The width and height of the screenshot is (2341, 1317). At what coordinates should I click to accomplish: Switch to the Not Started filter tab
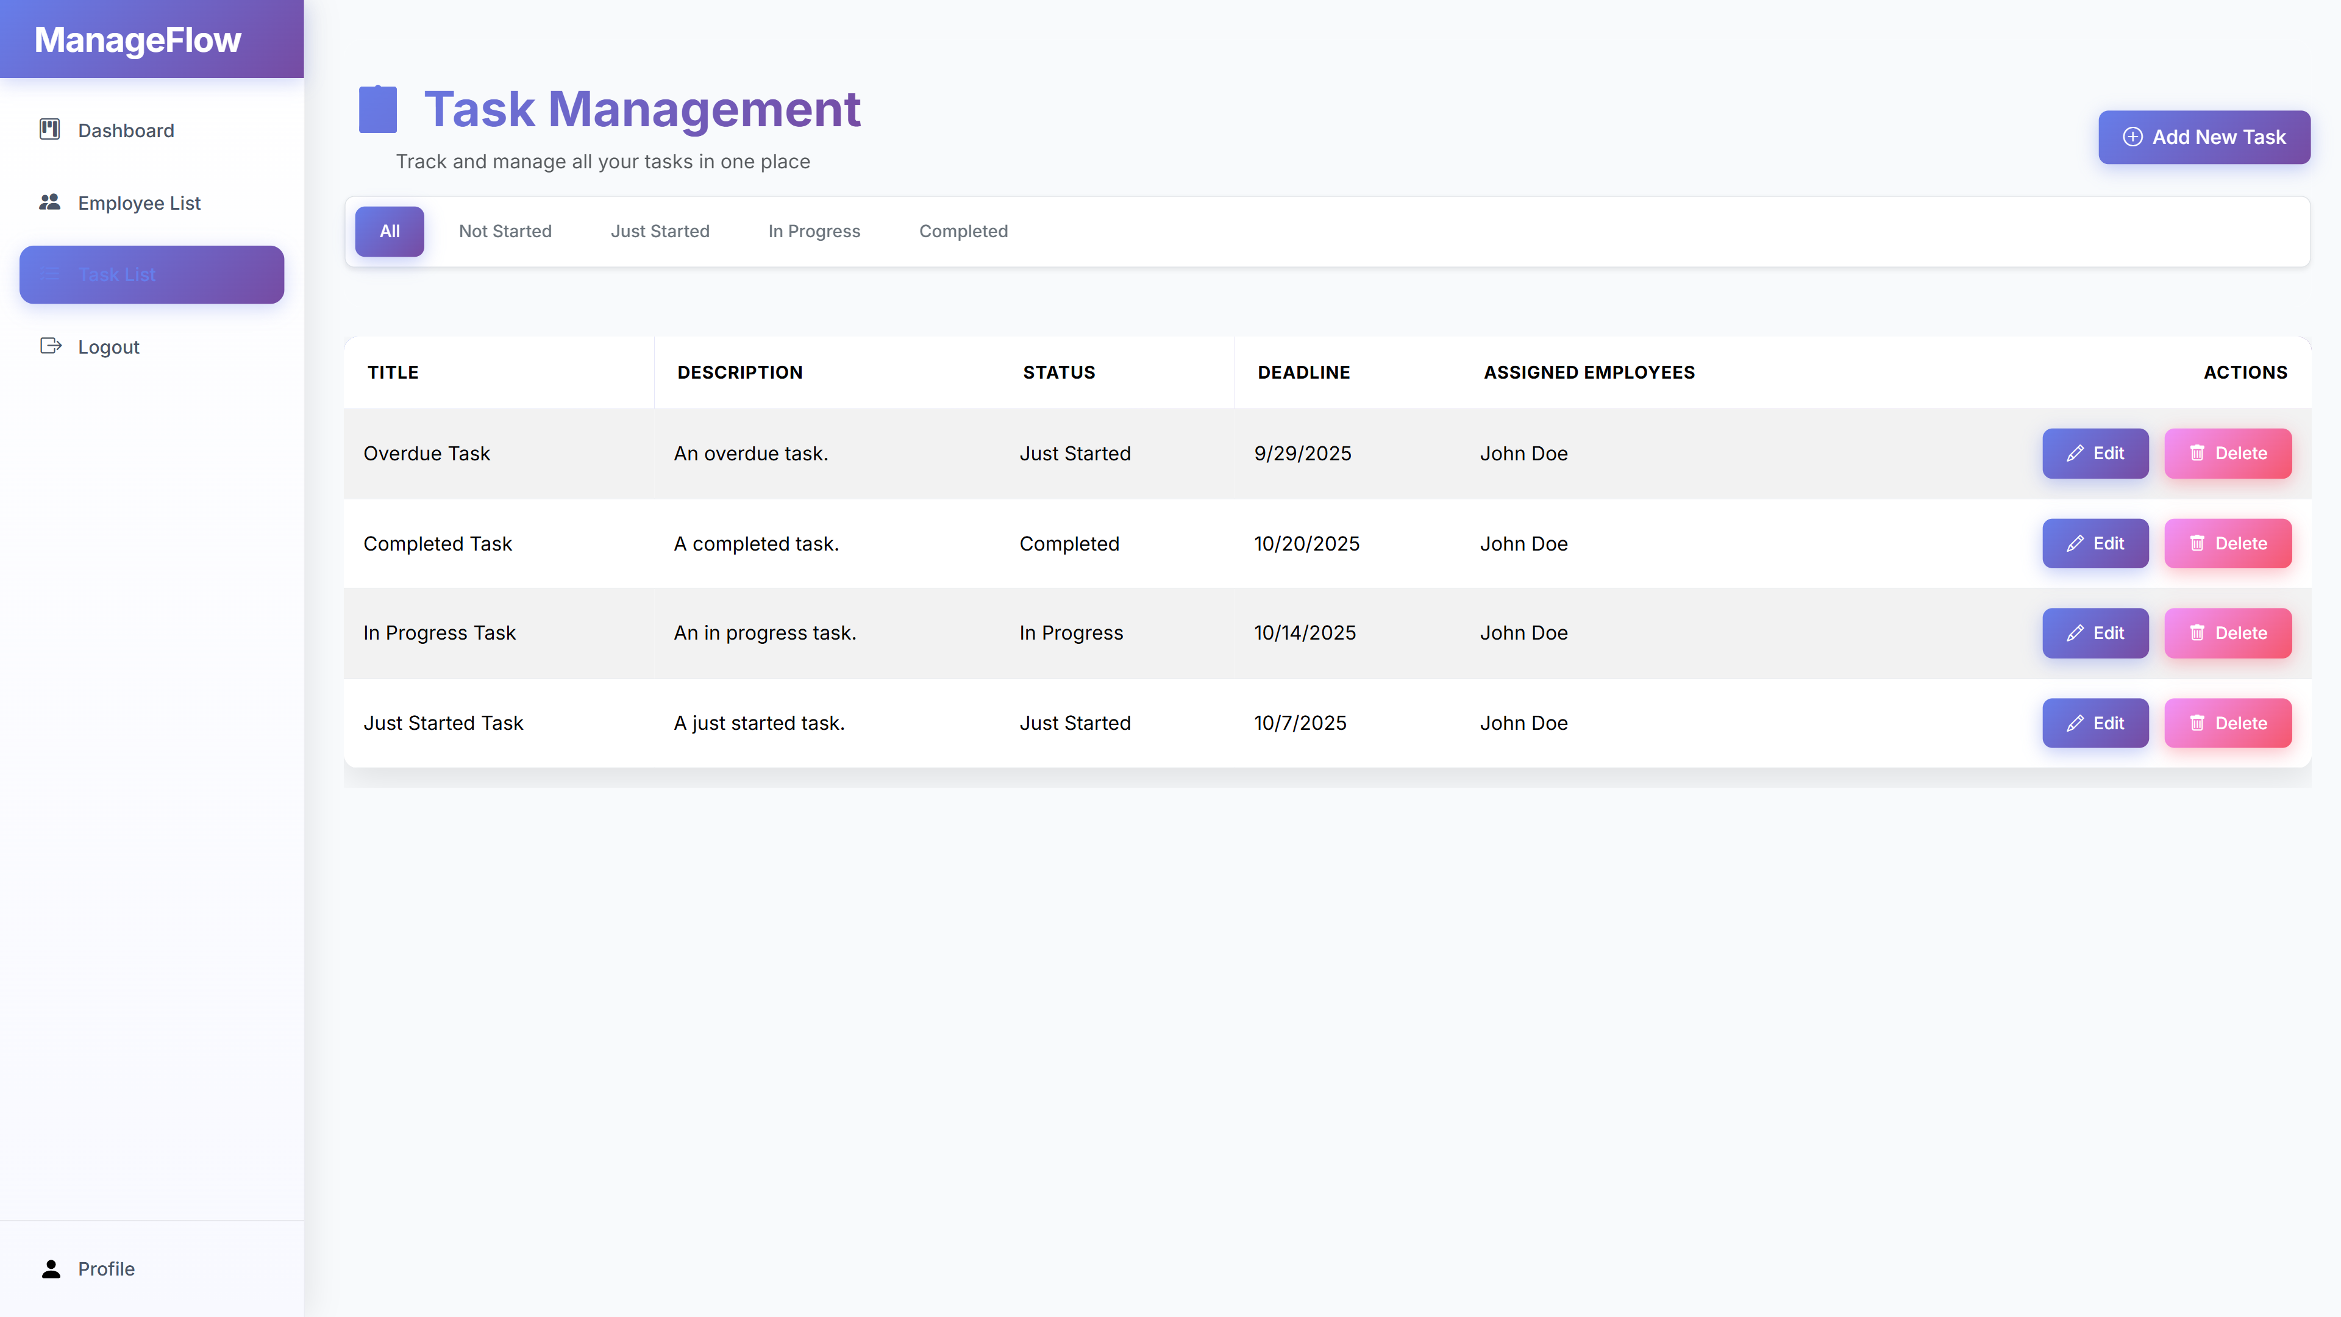[505, 231]
